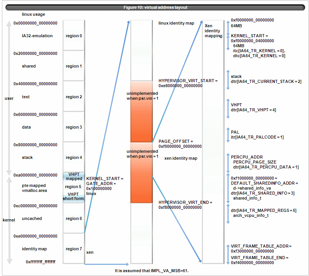Viewport: 309px width, 276px height.
Task: Click the address "0xc0000000_00000000"
Action: coord(35,206)
